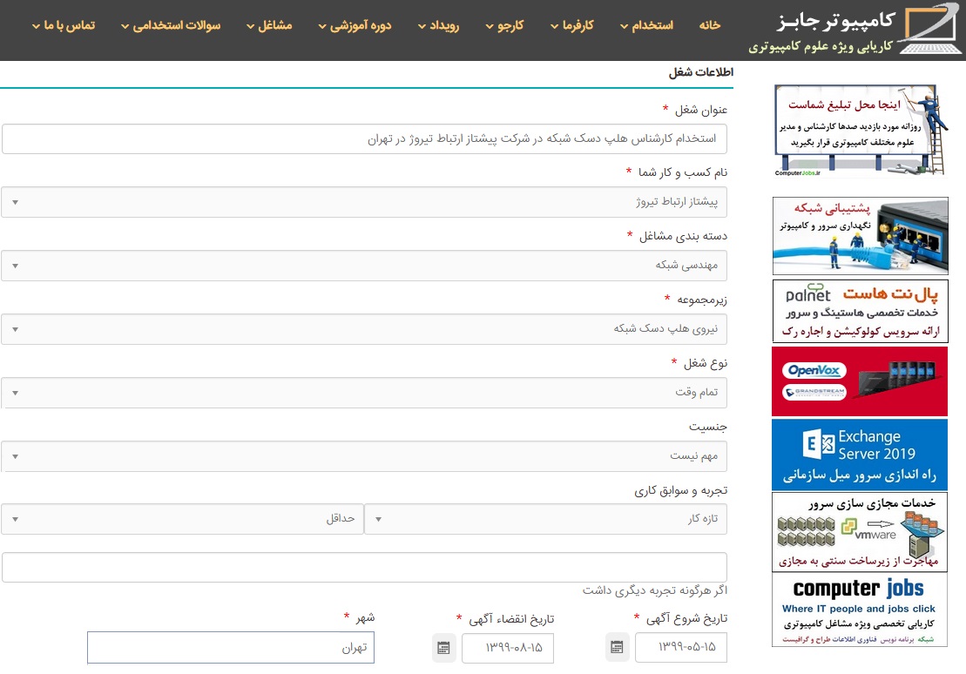The width and height of the screenshot is (966, 674).
Task: Open the Palnet hosting ad banner
Action: [861, 311]
